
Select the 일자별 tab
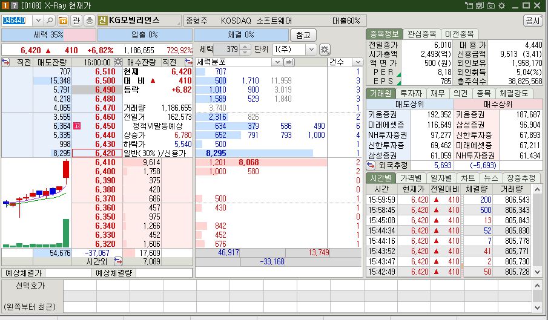(x=441, y=178)
